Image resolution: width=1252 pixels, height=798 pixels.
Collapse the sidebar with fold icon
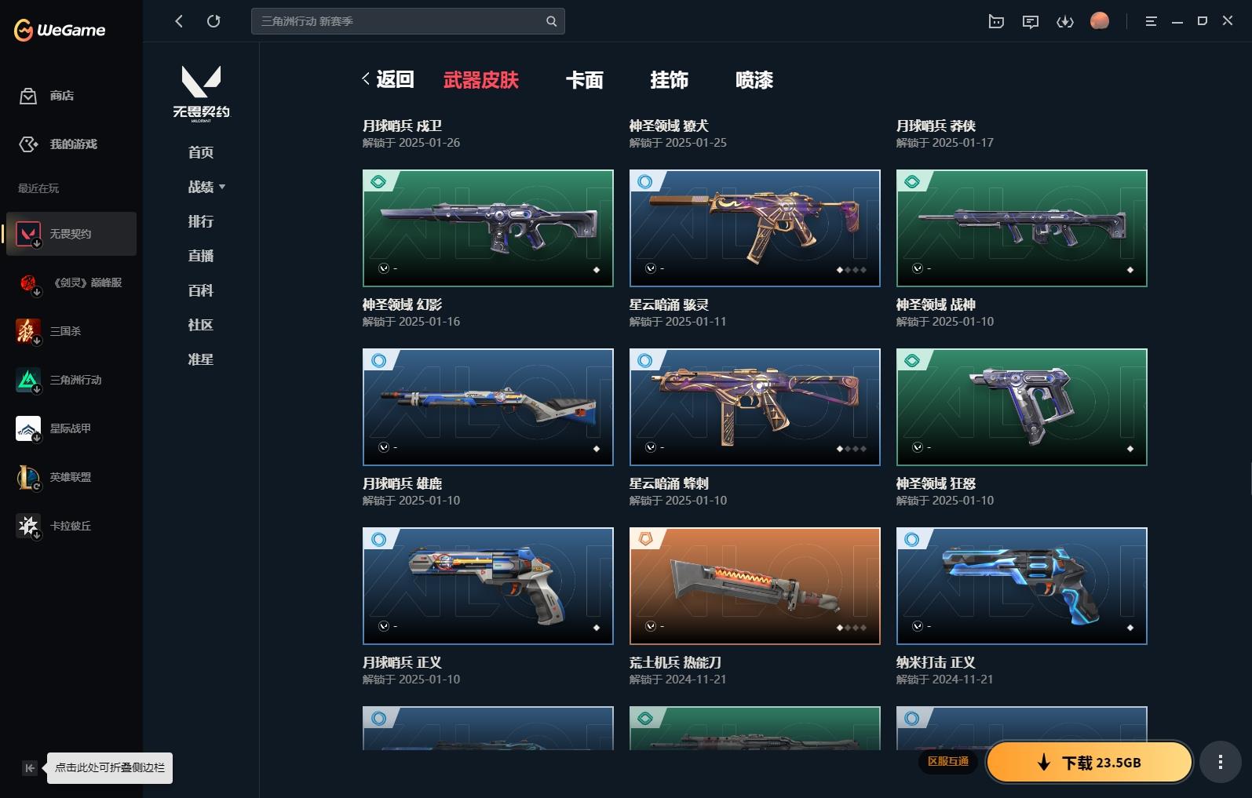[x=30, y=768]
